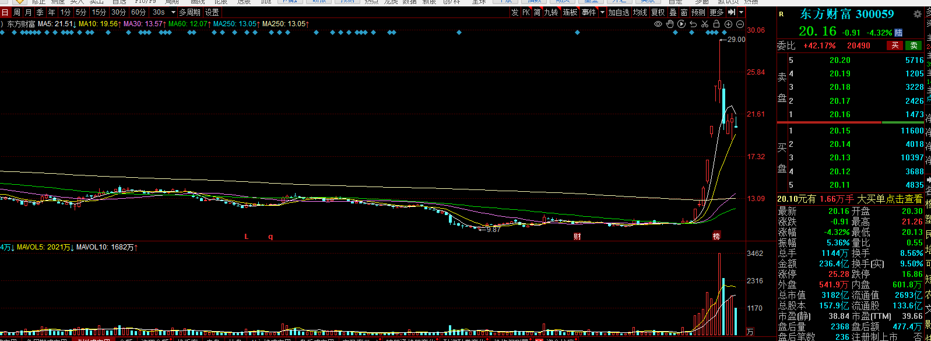Click the eye visibility icon above the chart
The height and width of the screenshot is (341, 931).
click(x=658, y=24)
